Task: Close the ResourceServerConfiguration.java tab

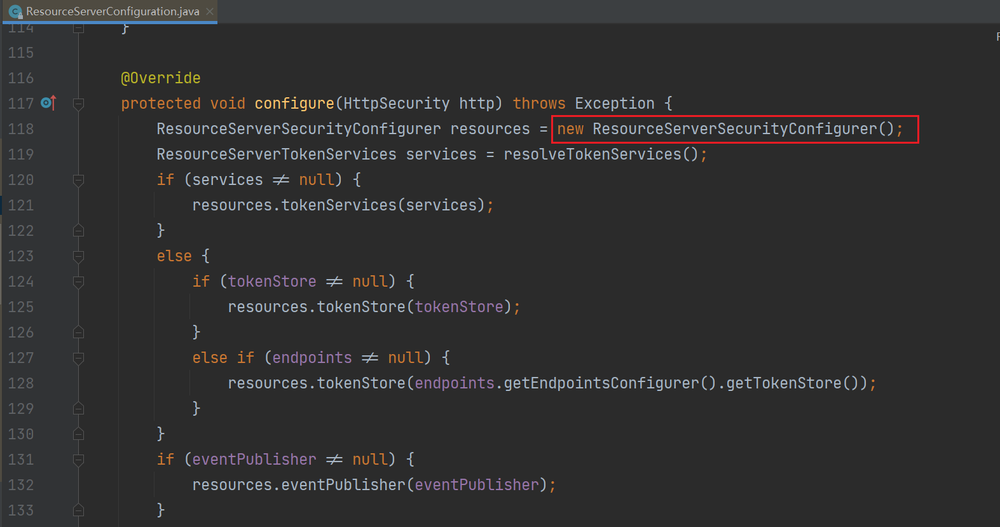Action: [210, 11]
